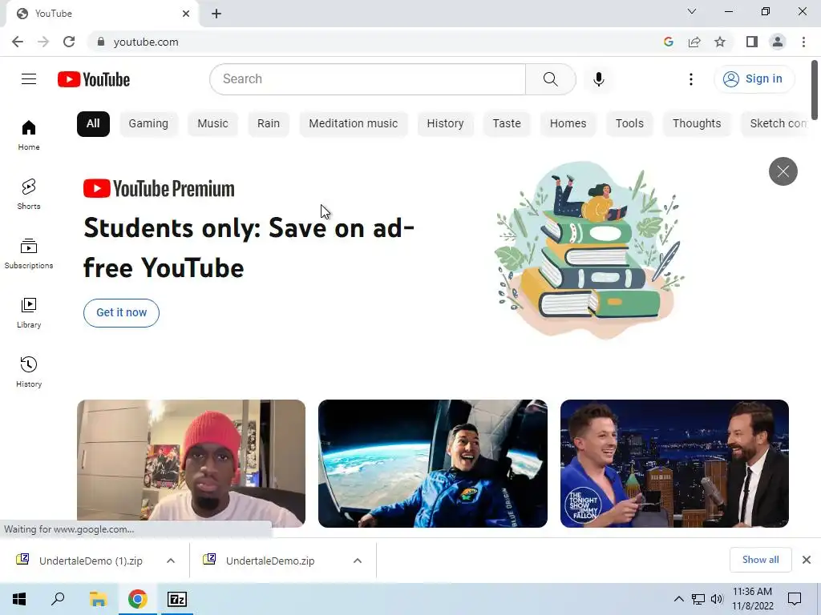This screenshot has height=615, width=821.
Task: Select the Gaming filter chip
Action: (x=148, y=124)
